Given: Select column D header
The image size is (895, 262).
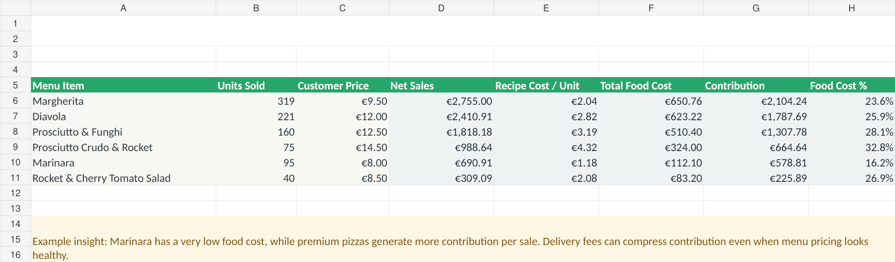Looking at the screenshot, I should [441, 8].
